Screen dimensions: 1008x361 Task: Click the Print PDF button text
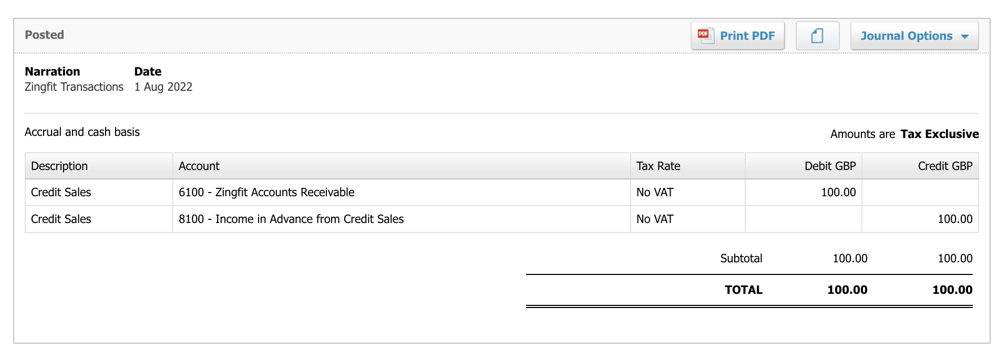pyautogui.click(x=747, y=36)
